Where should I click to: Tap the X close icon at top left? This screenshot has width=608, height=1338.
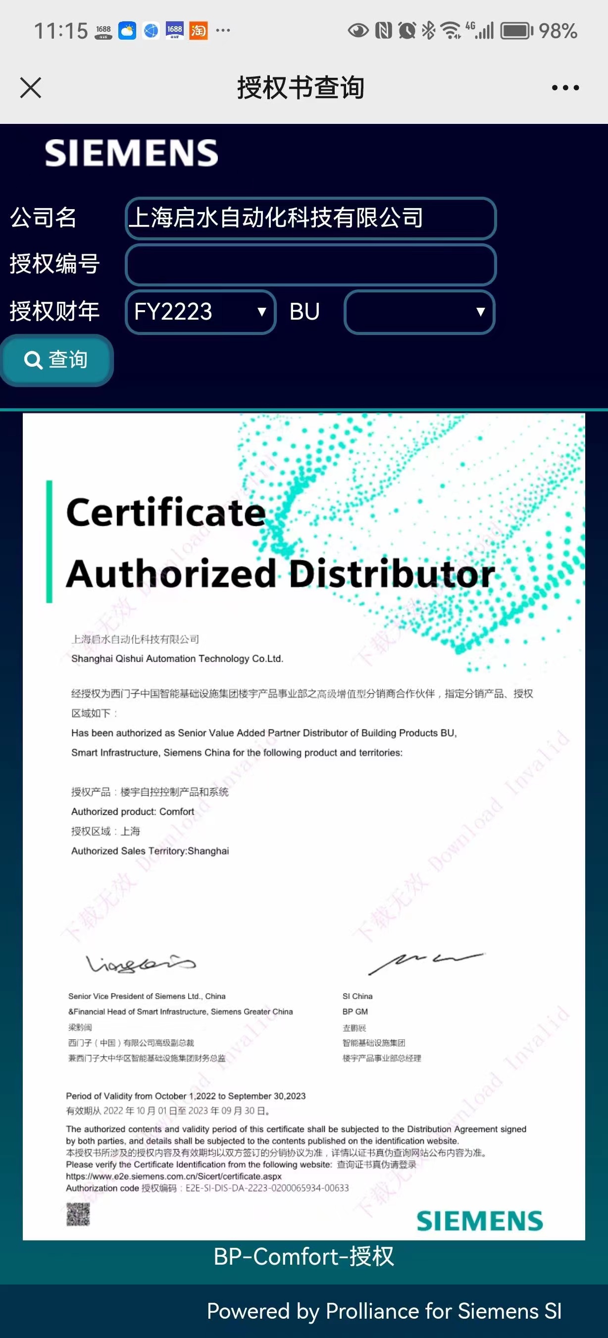(31, 87)
